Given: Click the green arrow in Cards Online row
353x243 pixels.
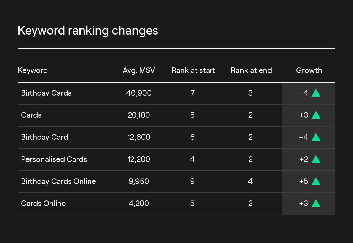Looking at the screenshot, I should (316, 204).
